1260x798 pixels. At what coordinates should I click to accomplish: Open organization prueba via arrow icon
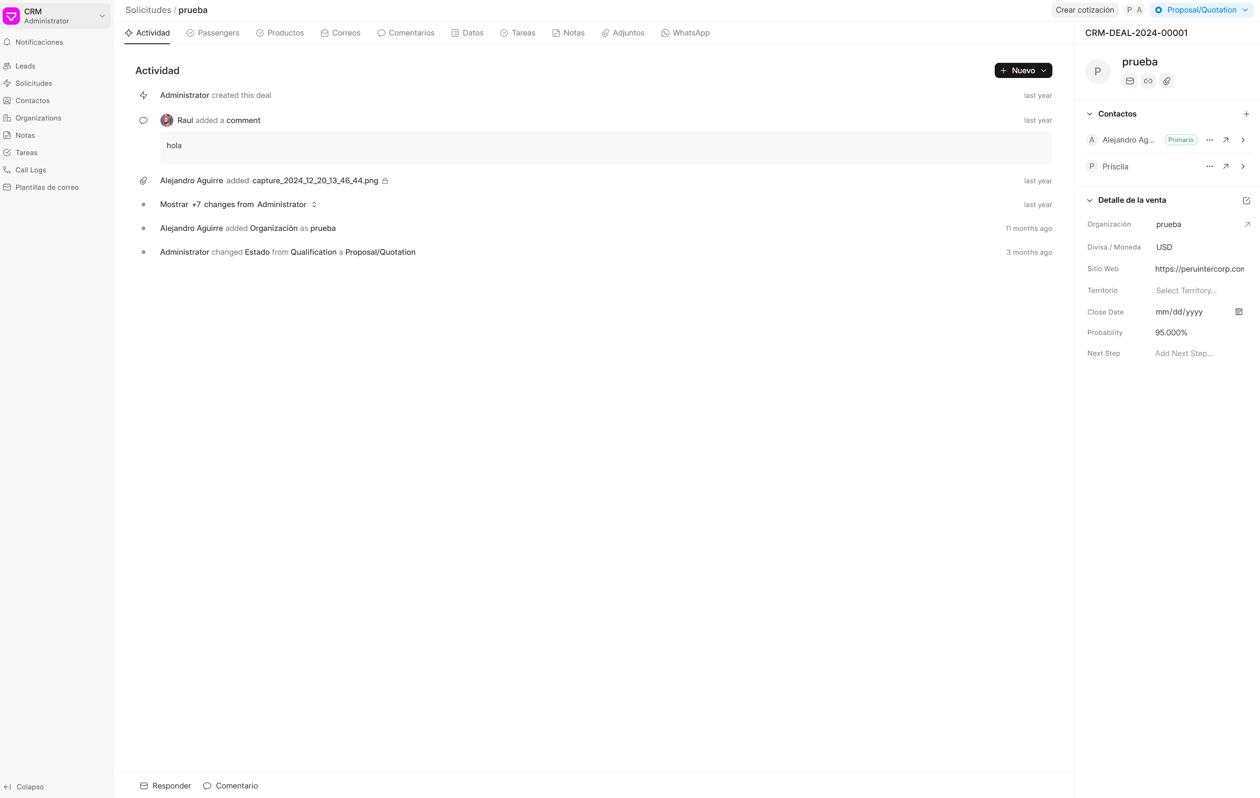[x=1247, y=224]
